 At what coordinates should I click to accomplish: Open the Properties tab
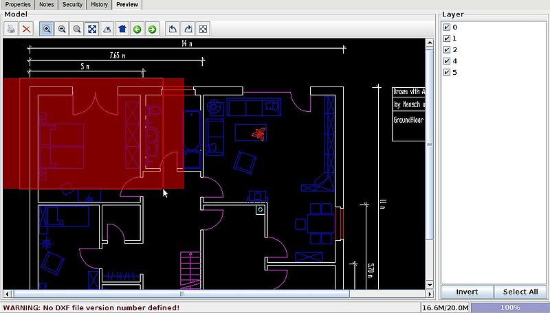tap(18, 5)
